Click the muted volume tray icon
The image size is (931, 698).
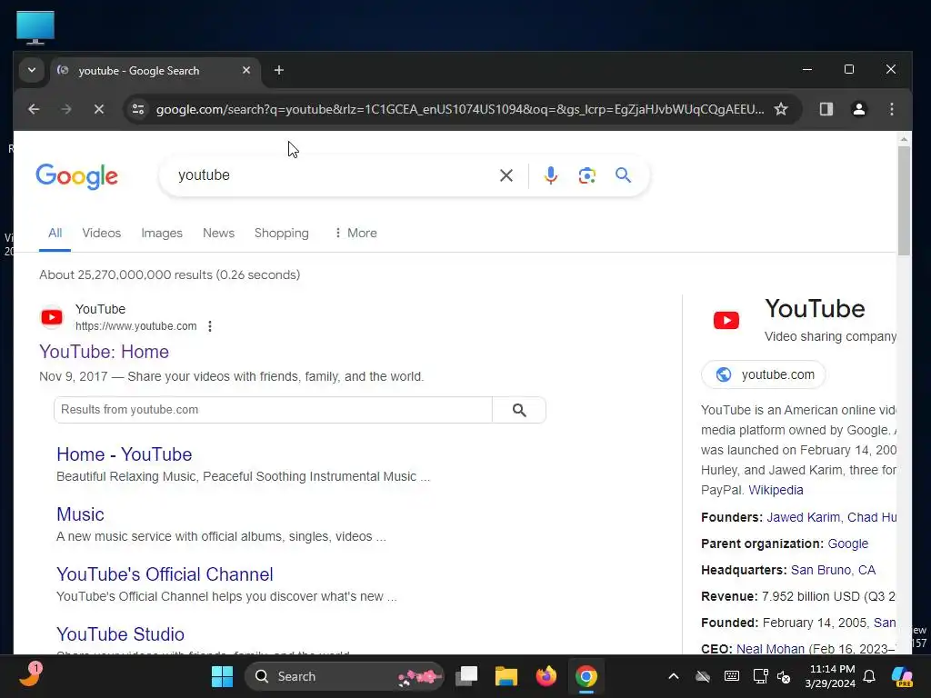point(783,676)
